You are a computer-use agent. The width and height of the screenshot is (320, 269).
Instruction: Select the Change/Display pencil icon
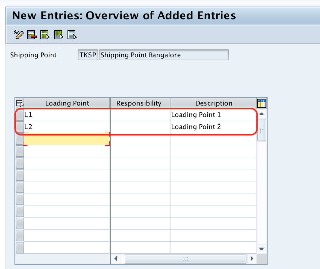18,34
